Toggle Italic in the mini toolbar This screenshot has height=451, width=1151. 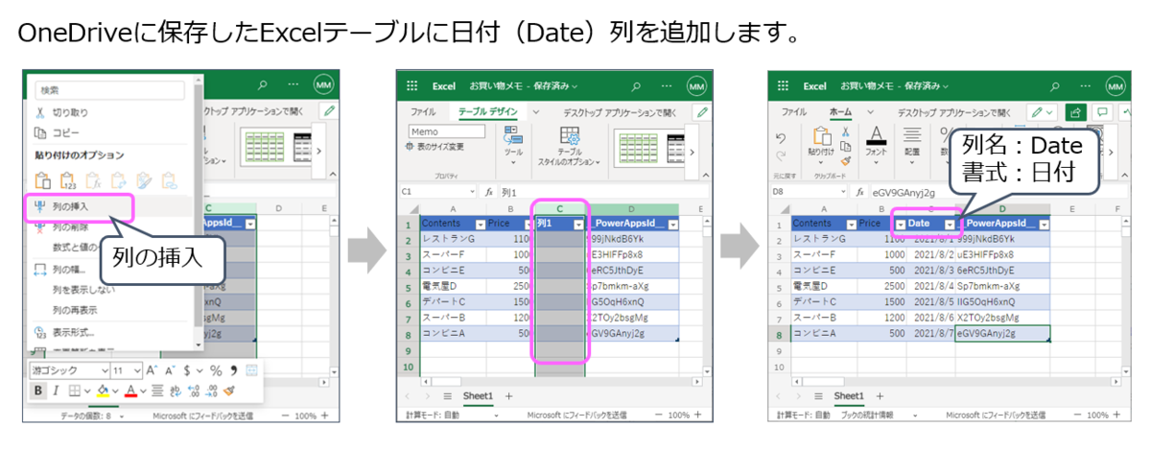tap(55, 391)
